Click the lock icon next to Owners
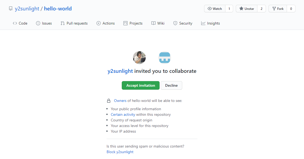304x159 pixels. click(109, 101)
